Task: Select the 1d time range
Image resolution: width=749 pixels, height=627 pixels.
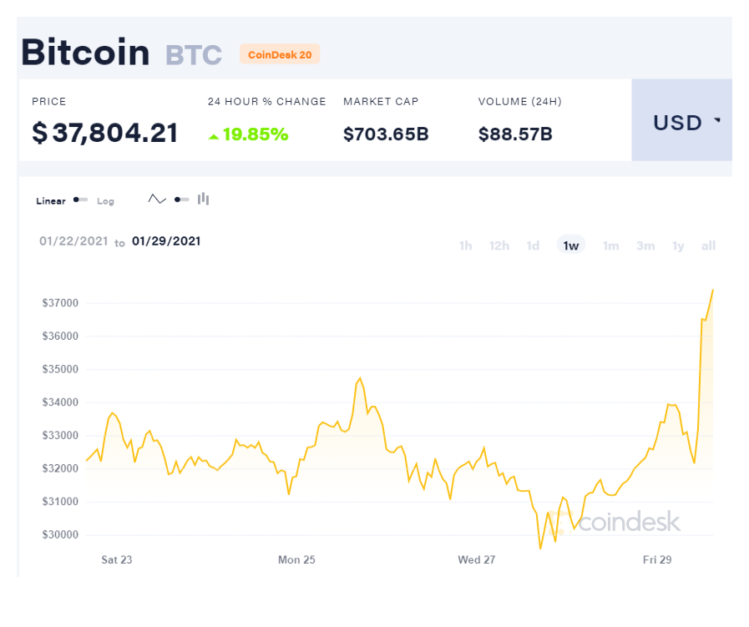Action: pos(533,246)
